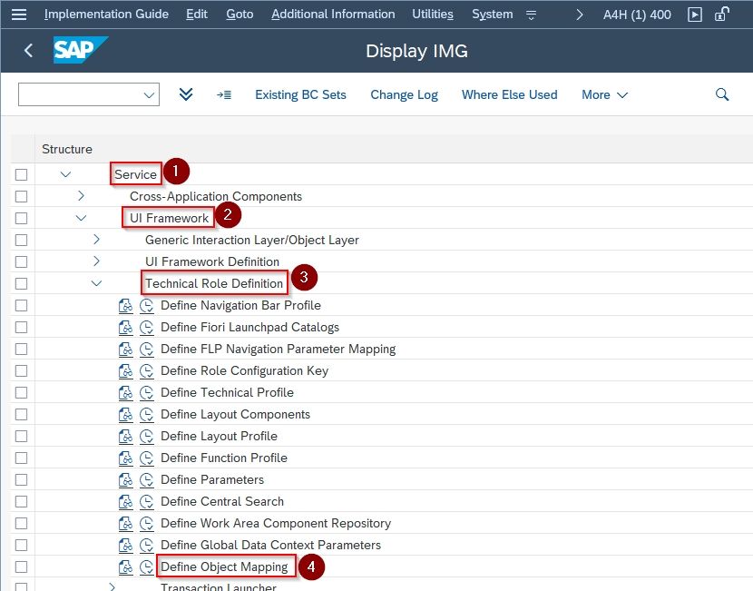Screen dimensions: 753x591
Task: Click the play session icon in title bar
Action: point(694,15)
